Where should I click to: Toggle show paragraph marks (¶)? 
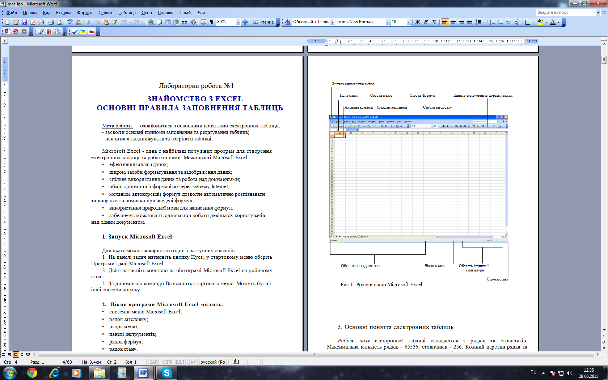pos(212,22)
